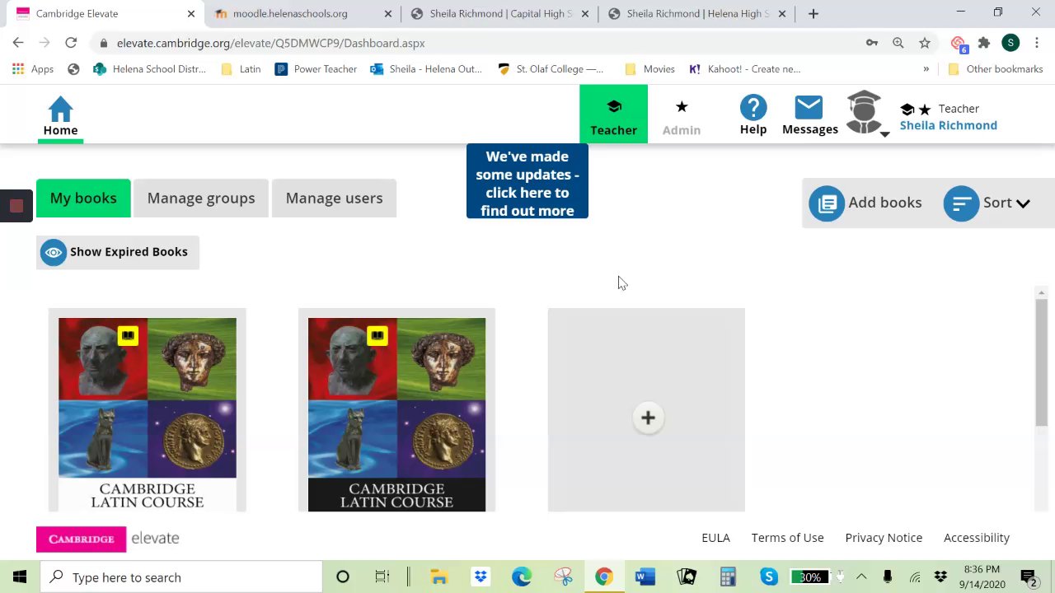Click the updates notice banner

pos(527,182)
